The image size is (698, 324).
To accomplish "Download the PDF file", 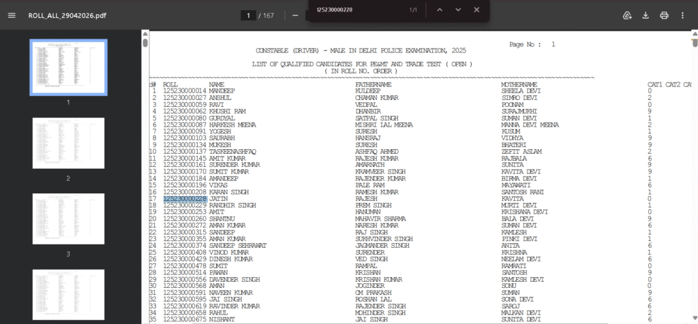I will point(646,15).
